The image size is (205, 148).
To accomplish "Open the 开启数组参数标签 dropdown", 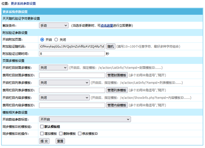I will [x=85, y=119].
